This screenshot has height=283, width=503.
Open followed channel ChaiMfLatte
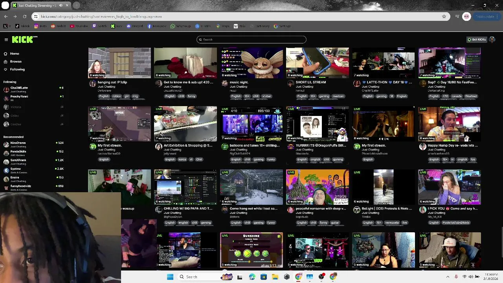tap(33, 89)
